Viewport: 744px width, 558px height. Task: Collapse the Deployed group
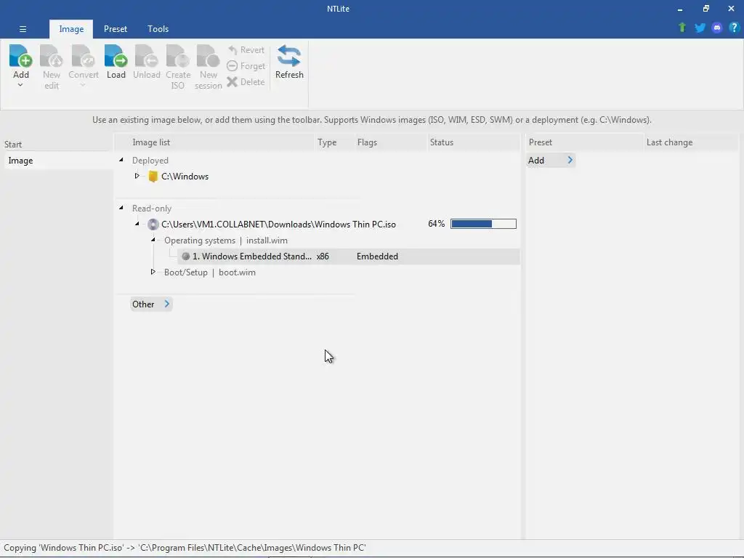[x=121, y=161]
